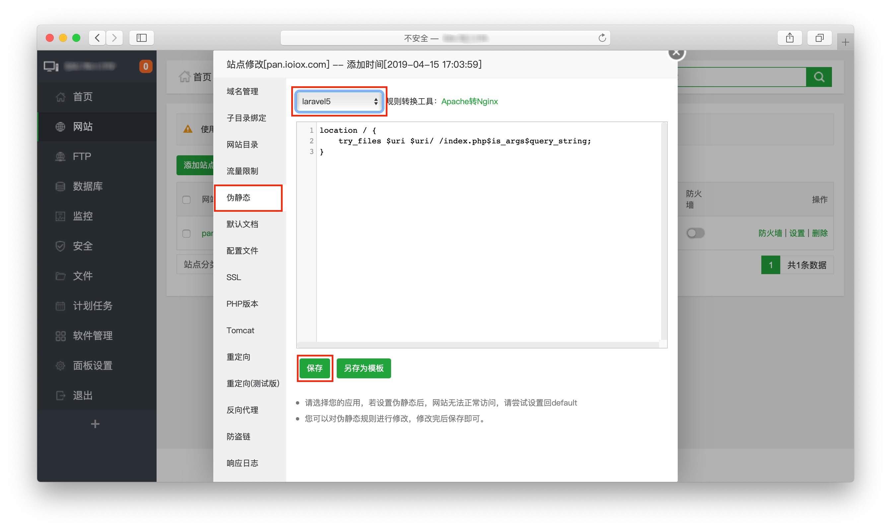Select the 重定向 tab
The width and height of the screenshot is (891, 531).
pyautogui.click(x=249, y=357)
